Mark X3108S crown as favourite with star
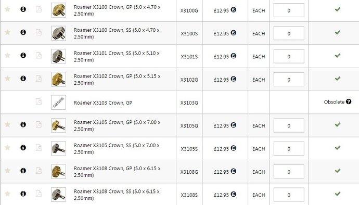 coord(8,194)
